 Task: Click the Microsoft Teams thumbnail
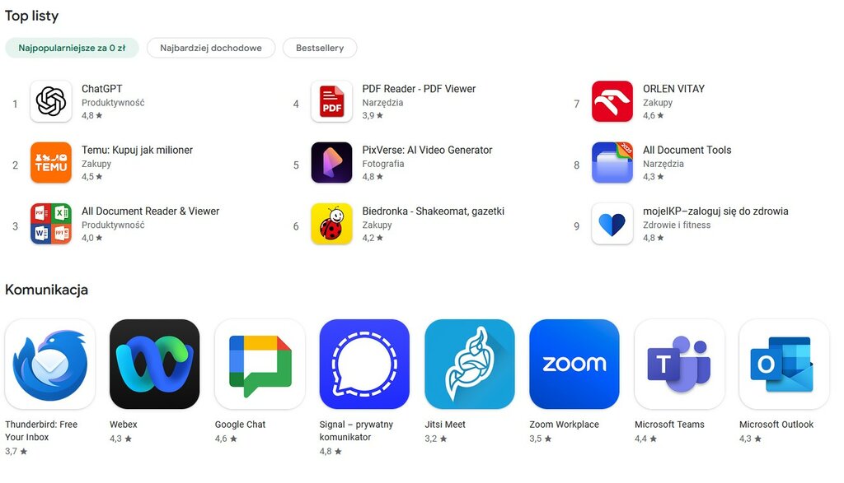(679, 365)
